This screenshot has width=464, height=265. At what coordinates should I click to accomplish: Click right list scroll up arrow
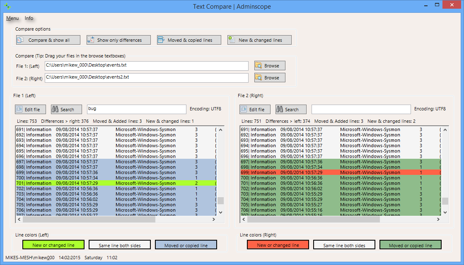pos(445,130)
